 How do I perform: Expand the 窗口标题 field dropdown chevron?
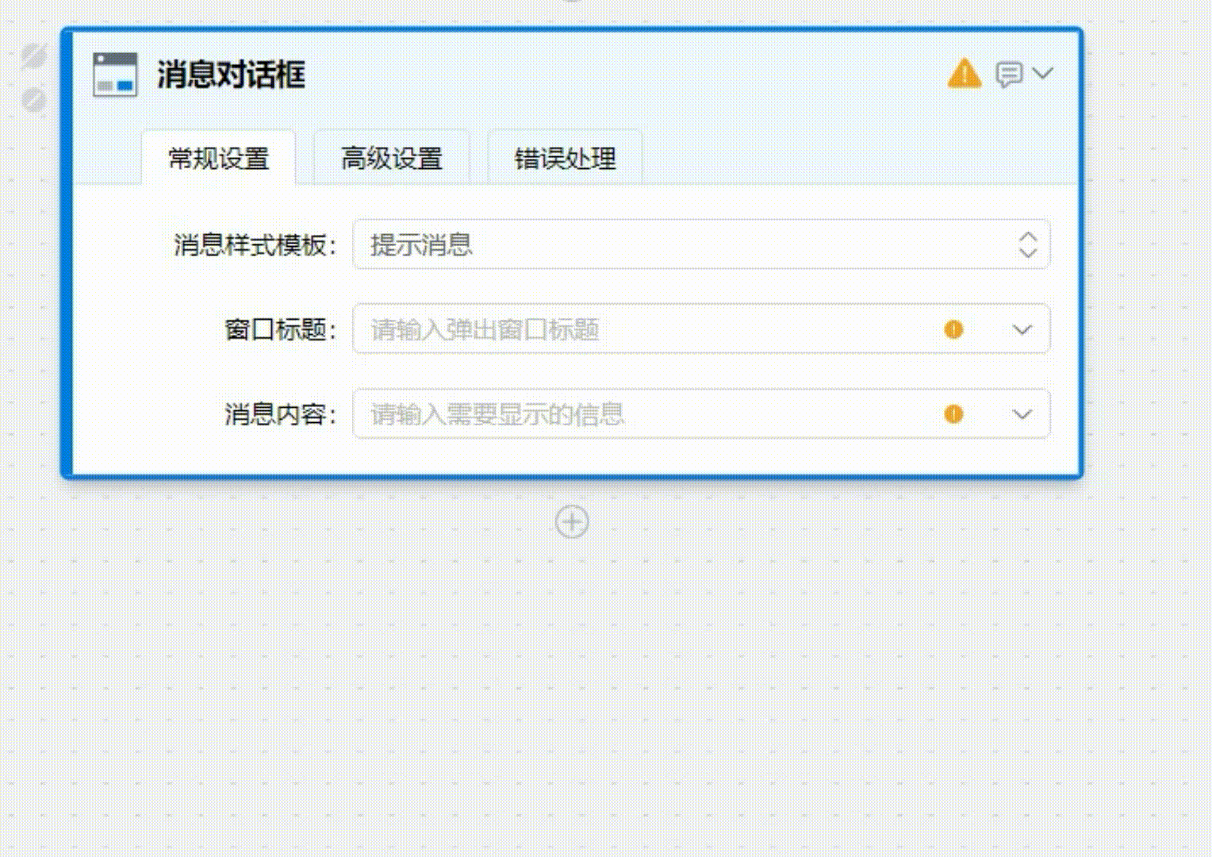(x=1022, y=329)
